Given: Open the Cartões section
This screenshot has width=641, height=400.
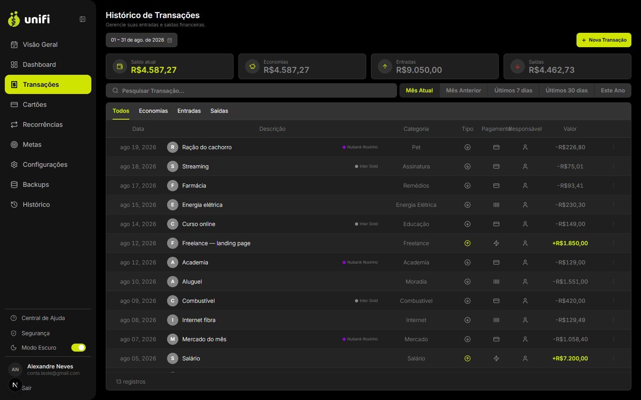Looking at the screenshot, I should point(48,104).
